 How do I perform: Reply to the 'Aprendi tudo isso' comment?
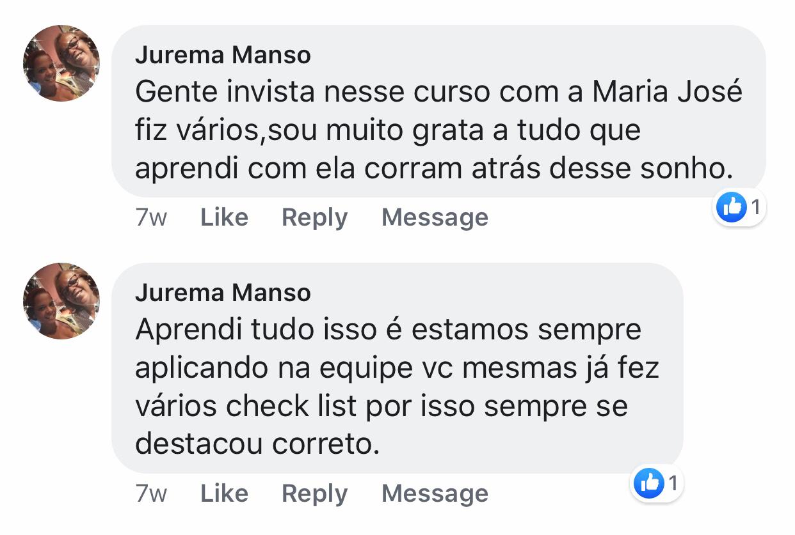tap(314, 495)
